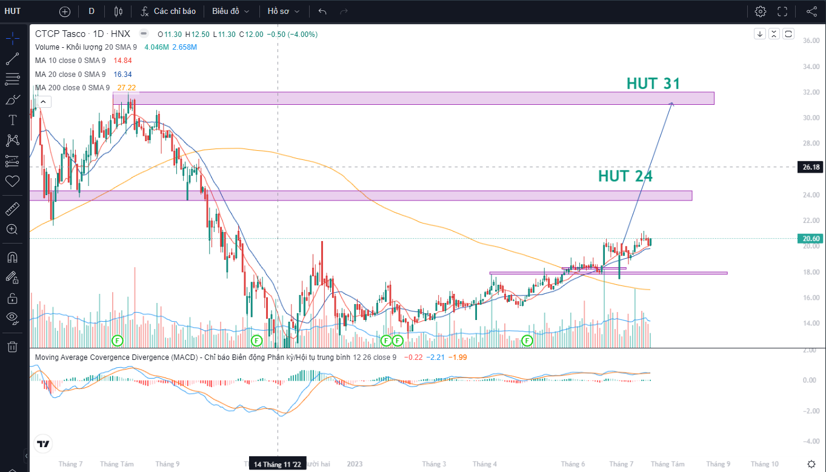The height and width of the screenshot is (472, 826).
Task: Expand the Hồ sơ dropdown
Action: [282, 11]
